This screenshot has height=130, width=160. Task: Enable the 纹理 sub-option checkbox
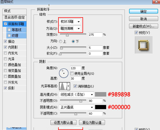click(9, 35)
